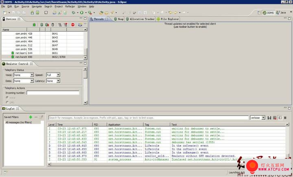The width and height of the screenshot is (293, 177).
Task: Open the New file dropdown arrow
Action: pos(9,13)
